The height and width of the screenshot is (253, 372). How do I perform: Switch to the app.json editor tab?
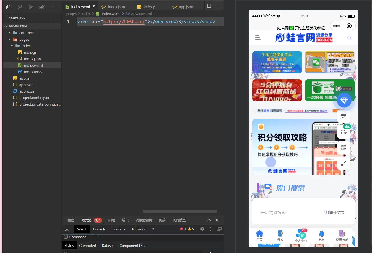coord(186,6)
